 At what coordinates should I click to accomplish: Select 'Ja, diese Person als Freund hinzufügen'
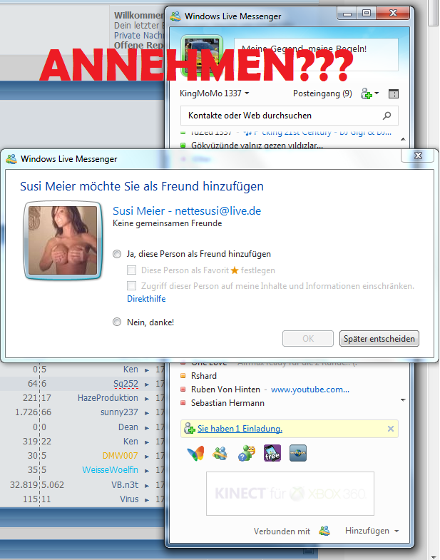click(117, 254)
